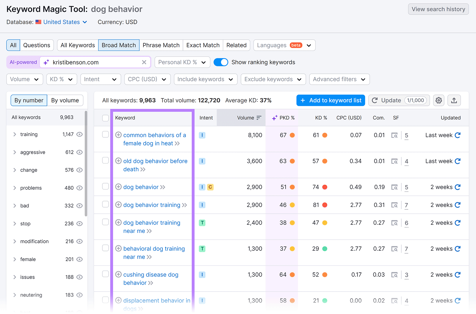This screenshot has width=476, height=314.
Task: Select the Exact Match tab
Action: tap(203, 45)
